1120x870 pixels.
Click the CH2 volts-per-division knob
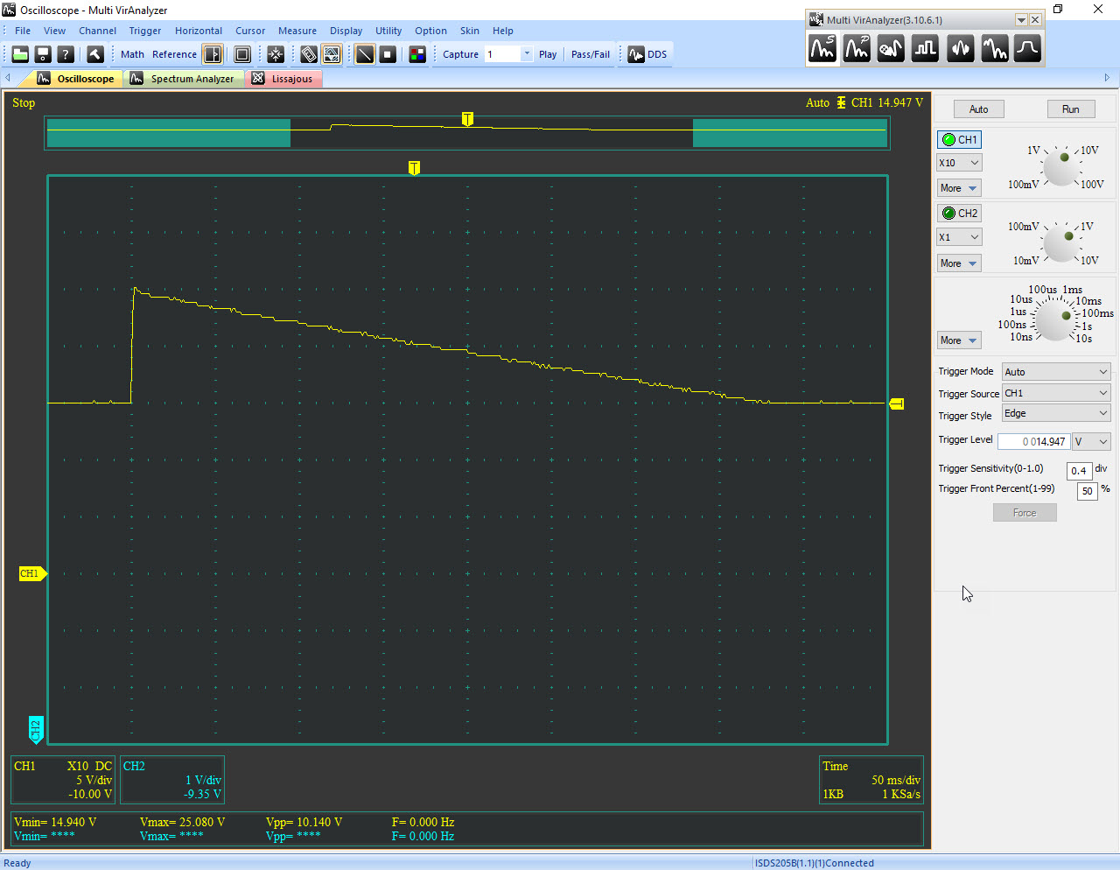[x=1062, y=243]
